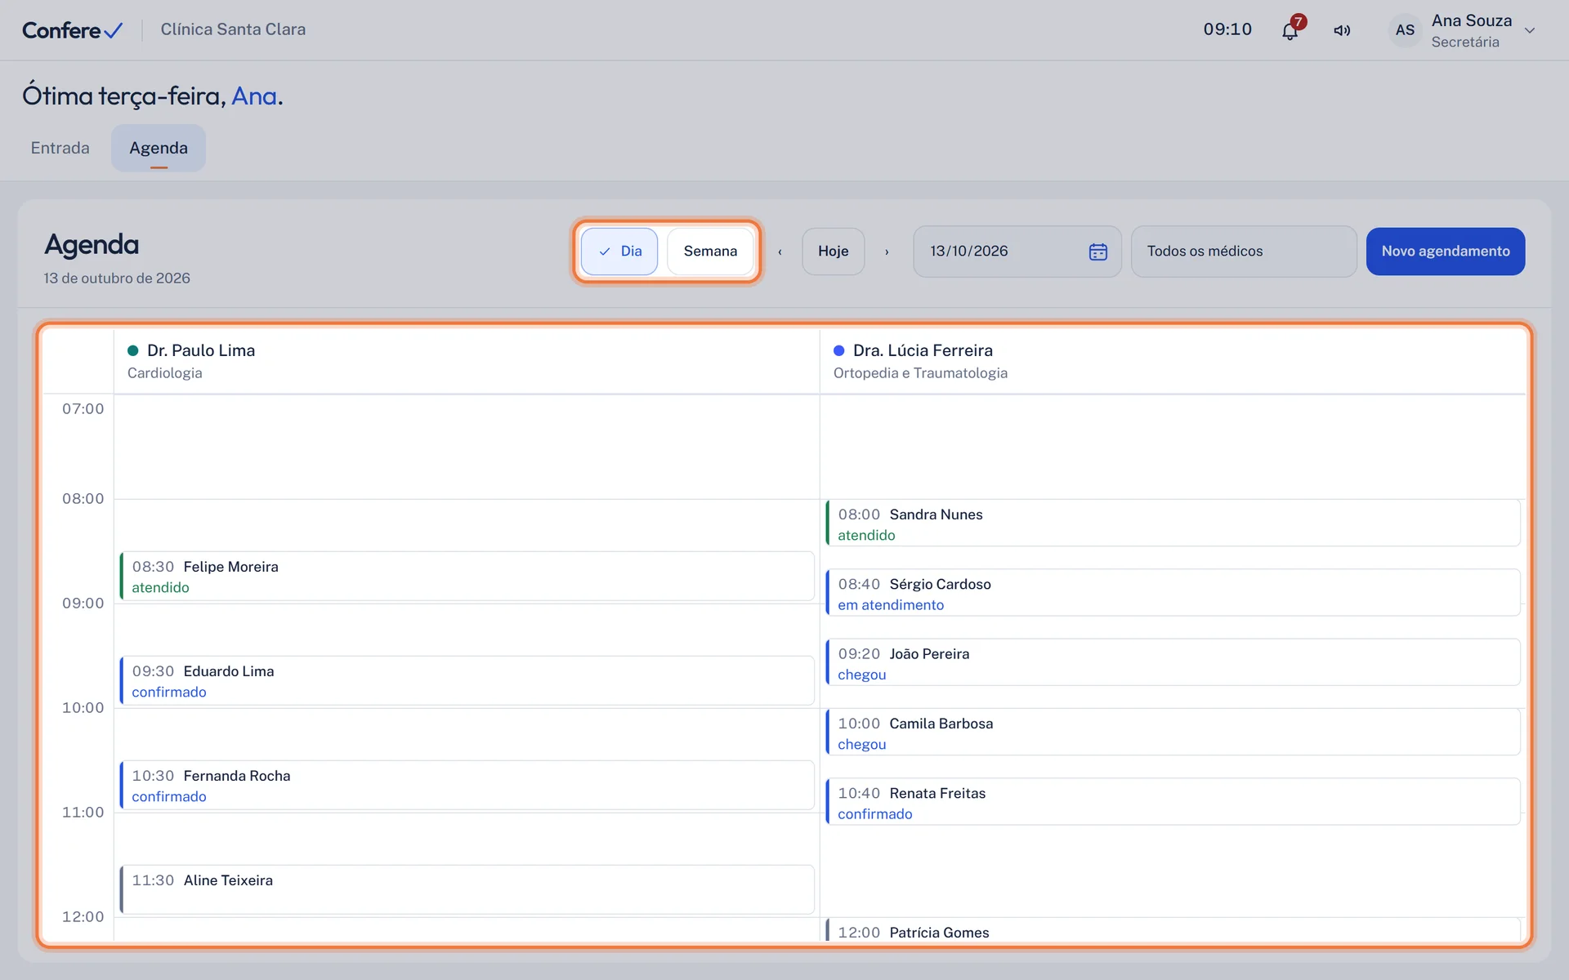The image size is (1569, 980).
Task: Click the Confere logo
Action: click(x=73, y=30)
